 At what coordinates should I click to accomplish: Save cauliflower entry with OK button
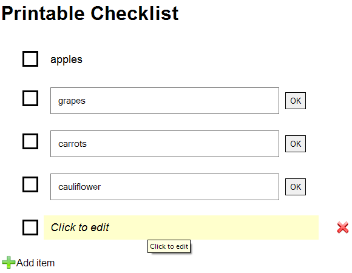[296, 187]
